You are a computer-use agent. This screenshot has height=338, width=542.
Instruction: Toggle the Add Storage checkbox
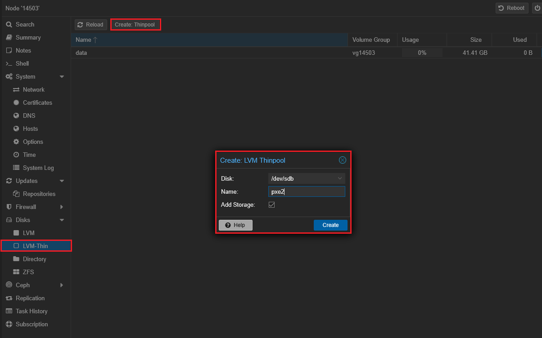point(271,205)
